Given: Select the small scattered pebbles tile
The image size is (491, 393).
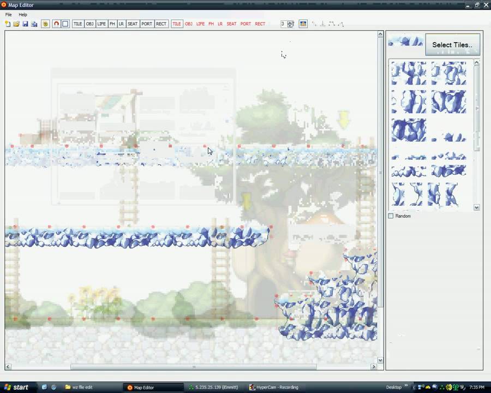Looking at the screenshot, I should click(448, 137).
